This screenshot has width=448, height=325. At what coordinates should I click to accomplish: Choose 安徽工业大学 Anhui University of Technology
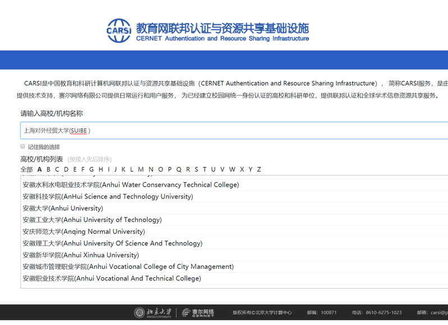[x=235, y=220]
